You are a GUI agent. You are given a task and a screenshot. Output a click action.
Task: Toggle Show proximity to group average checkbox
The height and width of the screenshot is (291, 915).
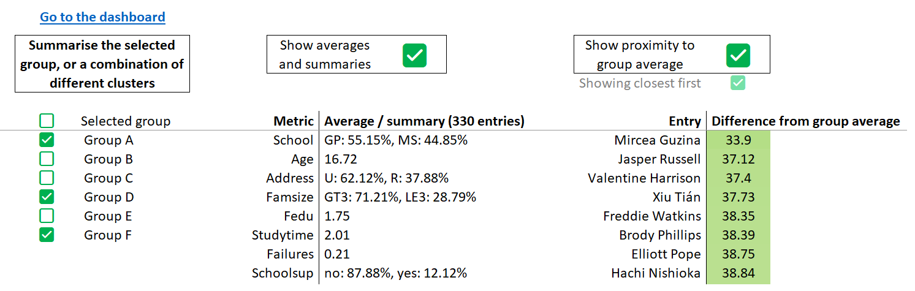click(738, 55)
